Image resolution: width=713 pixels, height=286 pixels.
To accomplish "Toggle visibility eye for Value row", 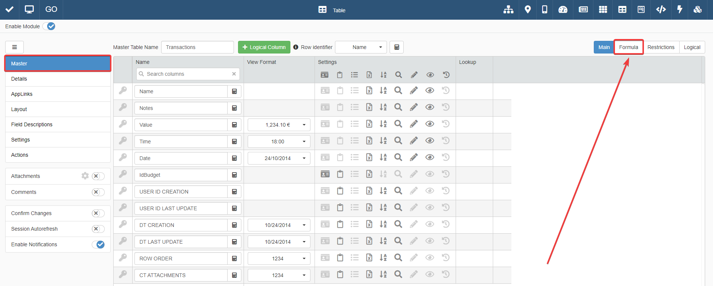I will [x=430, y=124].
